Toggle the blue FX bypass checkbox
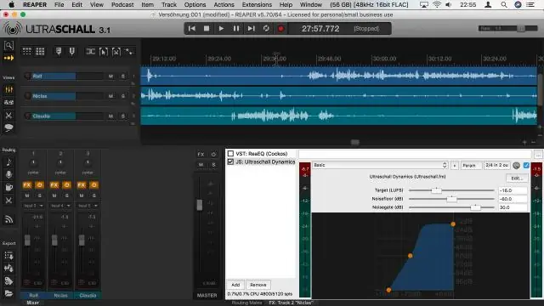The image size is (544, 306). tap(526, 166)
